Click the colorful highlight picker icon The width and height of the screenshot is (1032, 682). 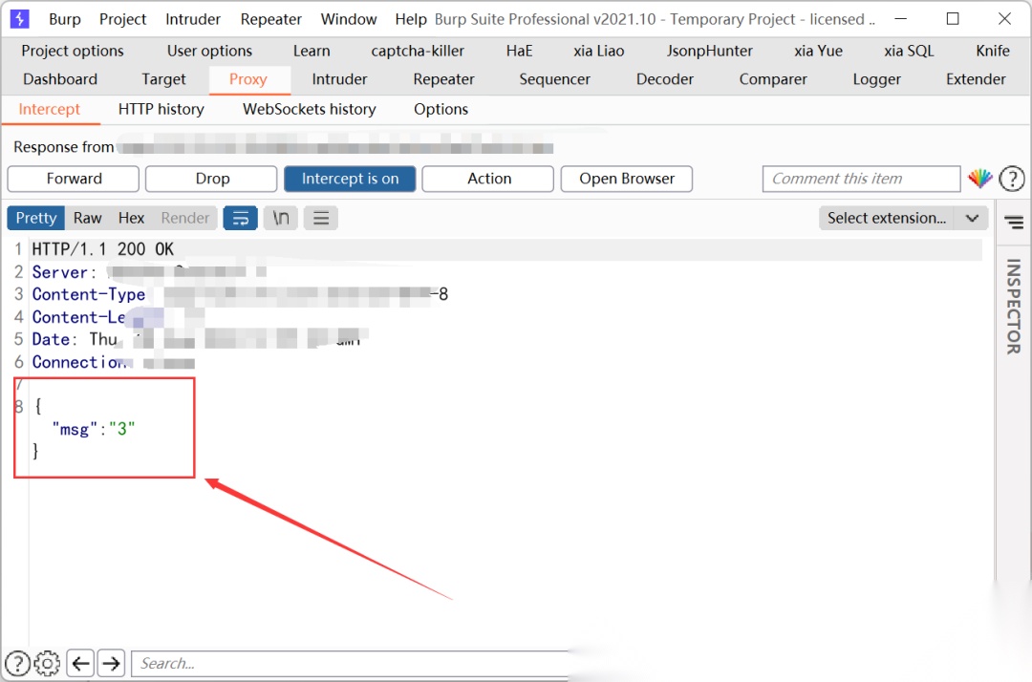click(980, 179)
